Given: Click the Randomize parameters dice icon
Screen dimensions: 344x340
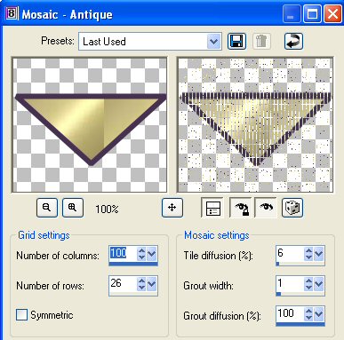Looking at the screenshot, I should coord(292,208).
